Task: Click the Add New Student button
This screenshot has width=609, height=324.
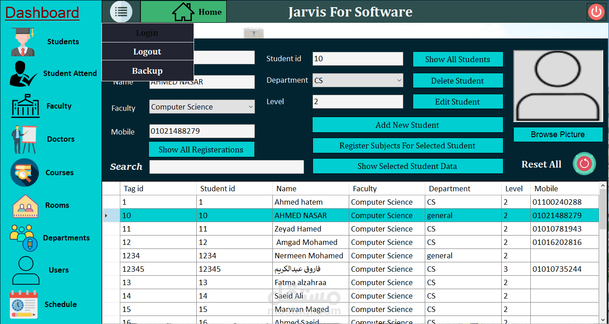Action: click(x=408, y=125)
